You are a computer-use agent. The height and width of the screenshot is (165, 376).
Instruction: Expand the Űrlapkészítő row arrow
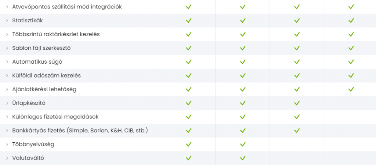pyautogui.click(x=7, y=103)
